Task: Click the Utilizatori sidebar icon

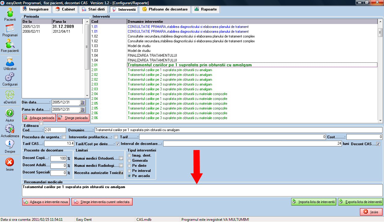Action: coord(10,62)
